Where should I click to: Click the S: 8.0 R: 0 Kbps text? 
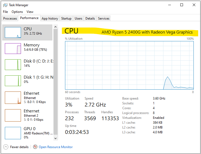click(35, 102)
